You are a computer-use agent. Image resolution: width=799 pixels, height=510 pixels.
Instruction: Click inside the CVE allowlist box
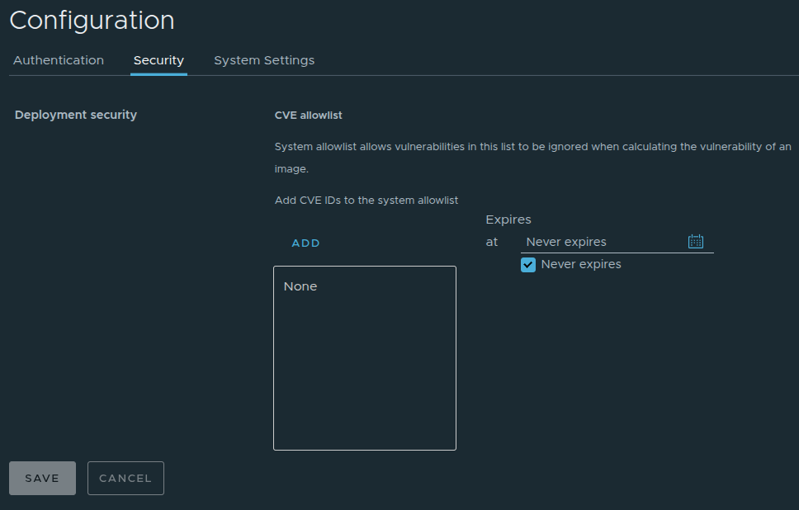[x=364, y=371]
